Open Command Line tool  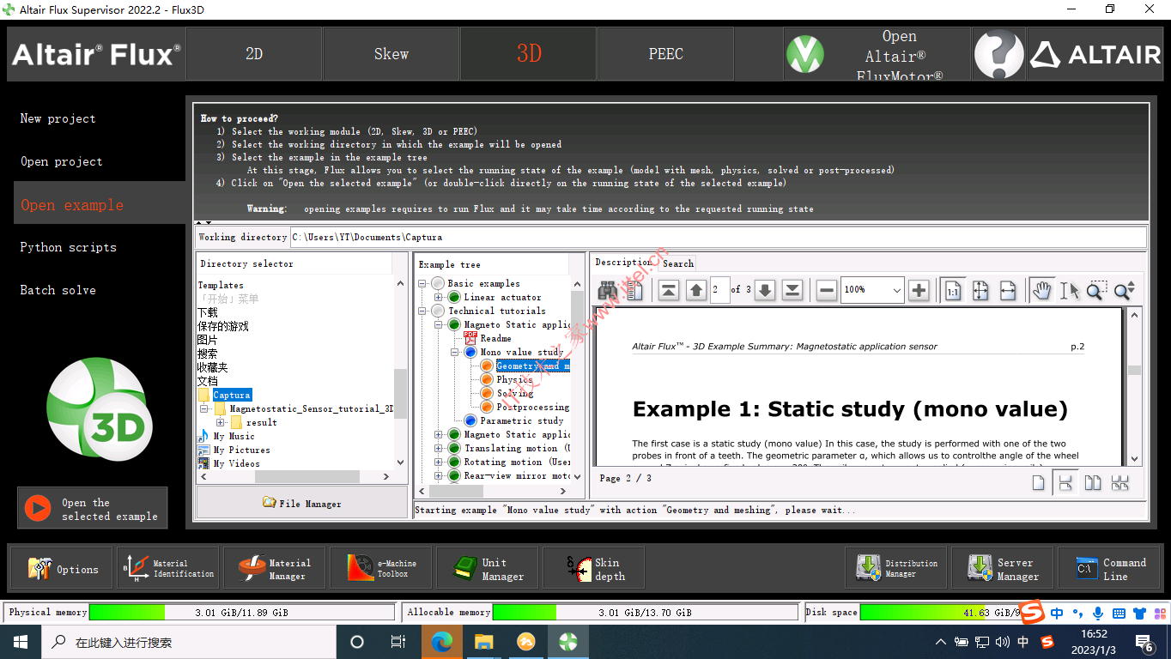tap(1108, 569)
